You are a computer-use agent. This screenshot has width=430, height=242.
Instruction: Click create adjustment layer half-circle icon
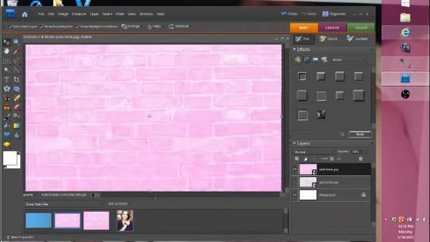click(306, 159)
